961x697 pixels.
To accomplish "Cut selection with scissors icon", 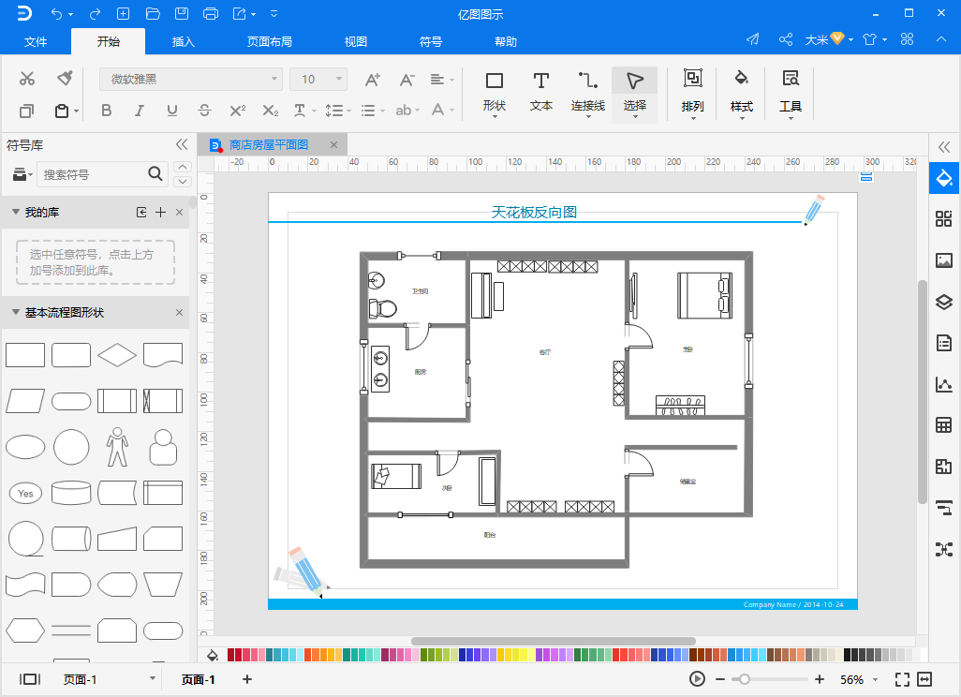I will click(27, 79).
